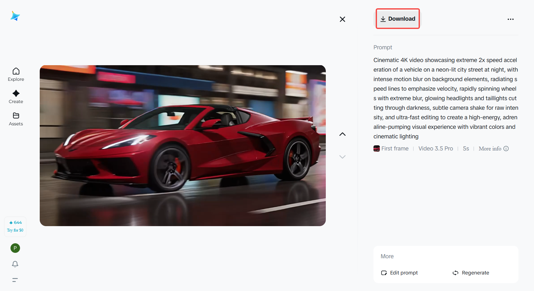Navigate to the Explore section
The image size is (534, 291).
click(16, 74)
